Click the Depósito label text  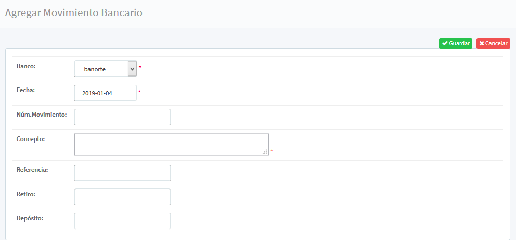point(30,218)
